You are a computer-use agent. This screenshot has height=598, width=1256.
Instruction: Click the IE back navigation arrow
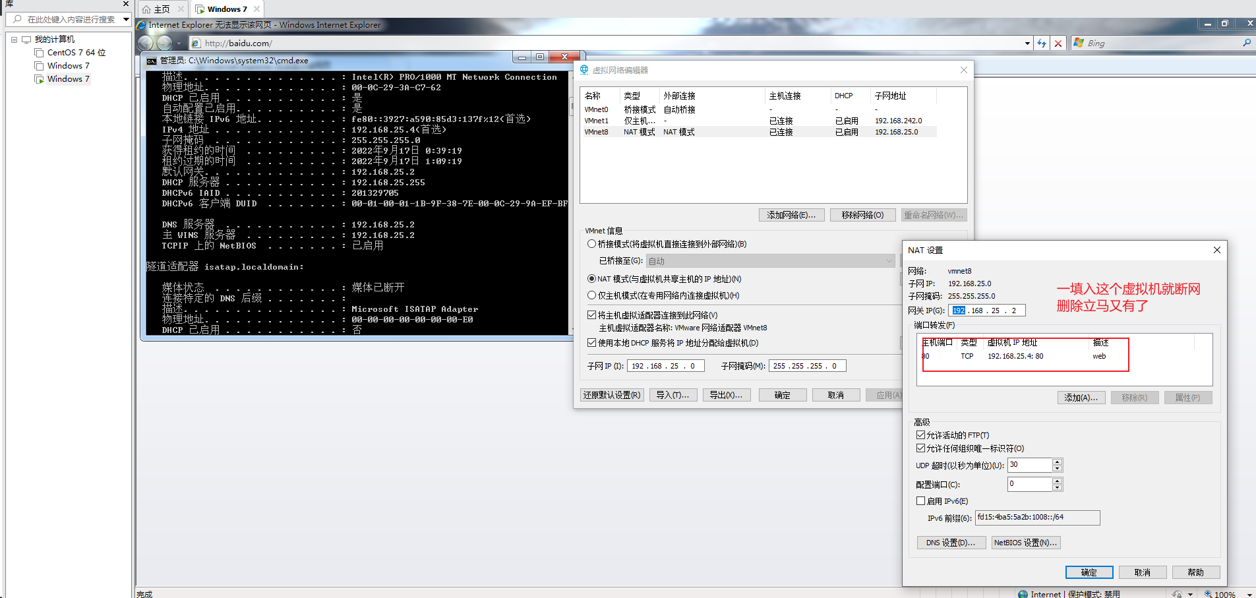pos(146,43)
